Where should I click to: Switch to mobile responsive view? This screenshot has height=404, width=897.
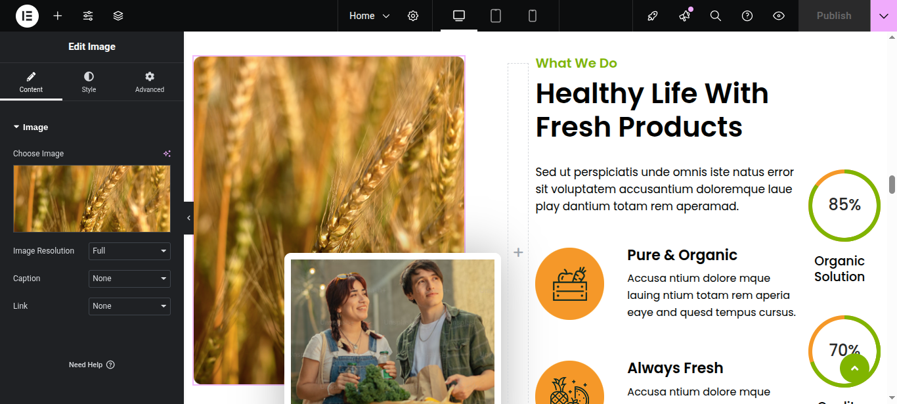click(533, 16)
